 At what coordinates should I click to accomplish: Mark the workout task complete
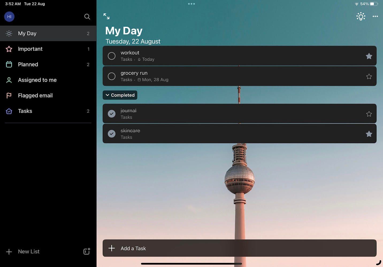point(112,56)
